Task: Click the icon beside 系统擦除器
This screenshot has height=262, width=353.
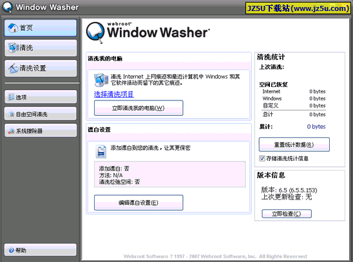Action: 11,131
